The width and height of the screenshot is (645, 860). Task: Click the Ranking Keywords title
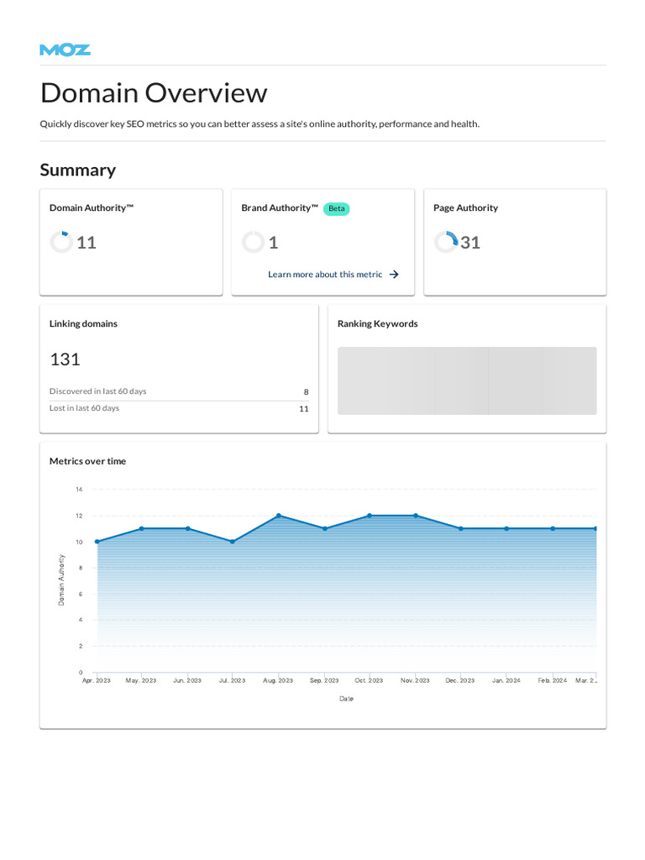click(x=377, y=323)
